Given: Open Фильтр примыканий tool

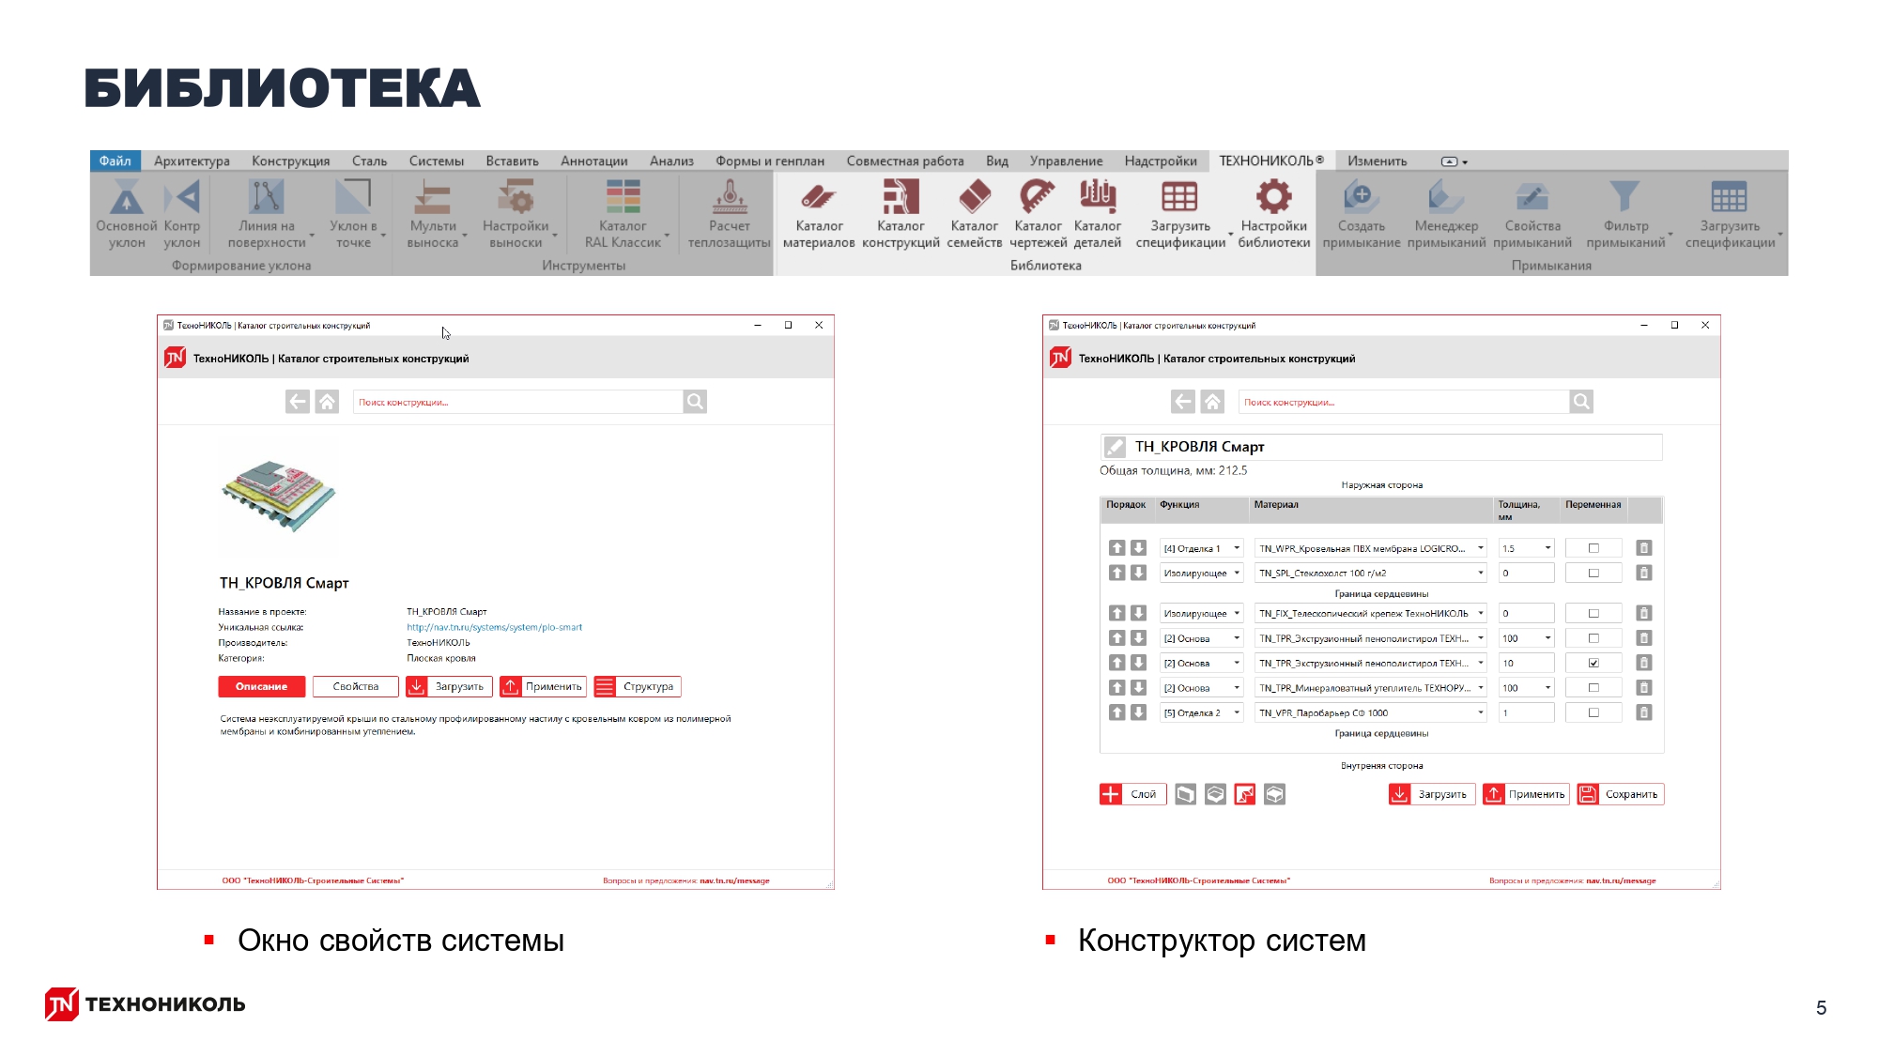Looking at the screenshot, I should 1625,214.
